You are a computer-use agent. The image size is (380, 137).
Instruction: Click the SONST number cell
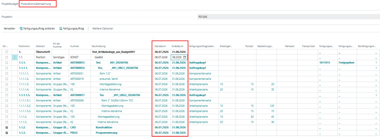click(74, 57)
